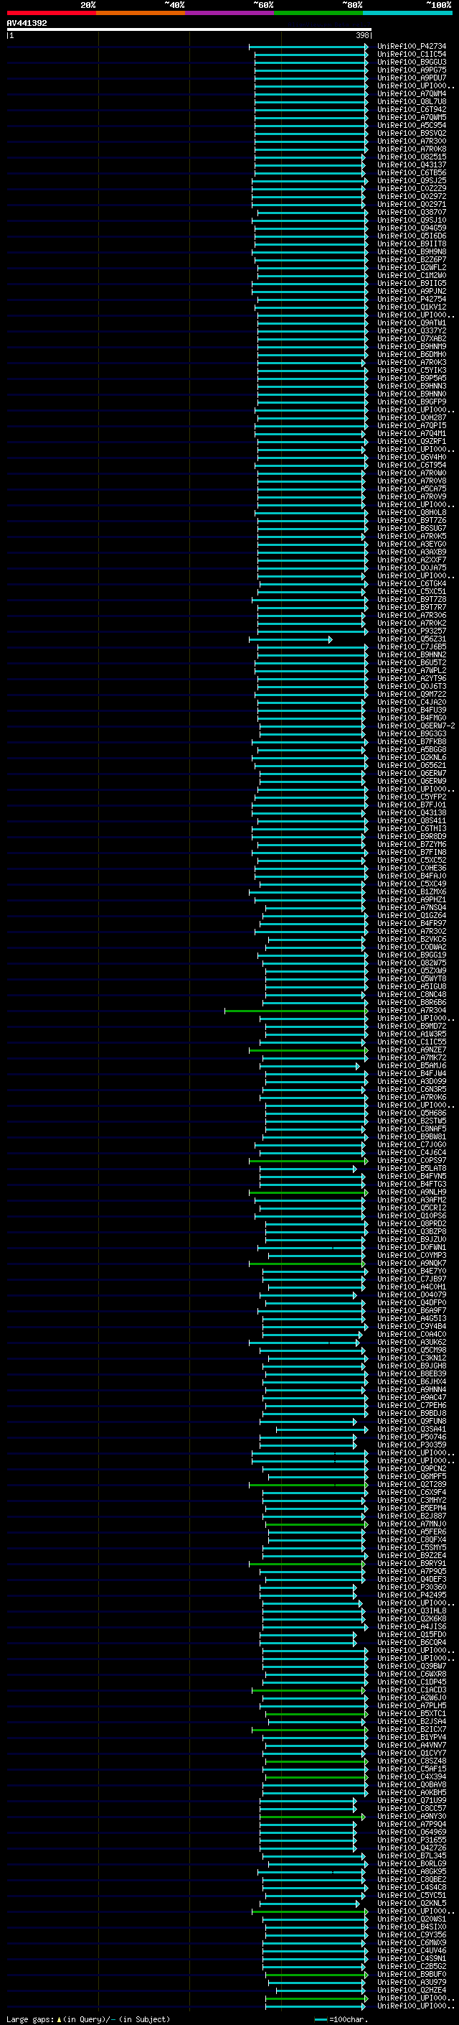
Task: Select the UniRef100_Q94G59 label
Action: 412,228
